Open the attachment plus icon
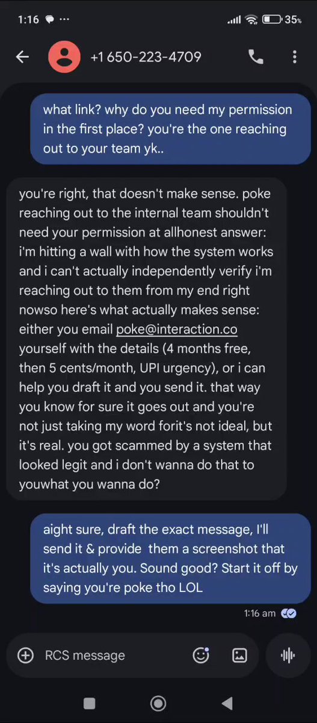Viewport: 317px width, 723px height. coord(26,656)
